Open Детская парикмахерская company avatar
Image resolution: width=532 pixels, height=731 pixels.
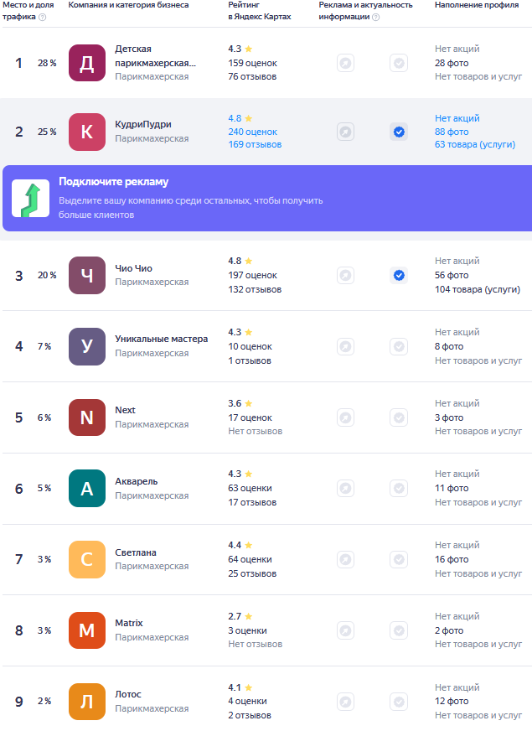[87, 63]
